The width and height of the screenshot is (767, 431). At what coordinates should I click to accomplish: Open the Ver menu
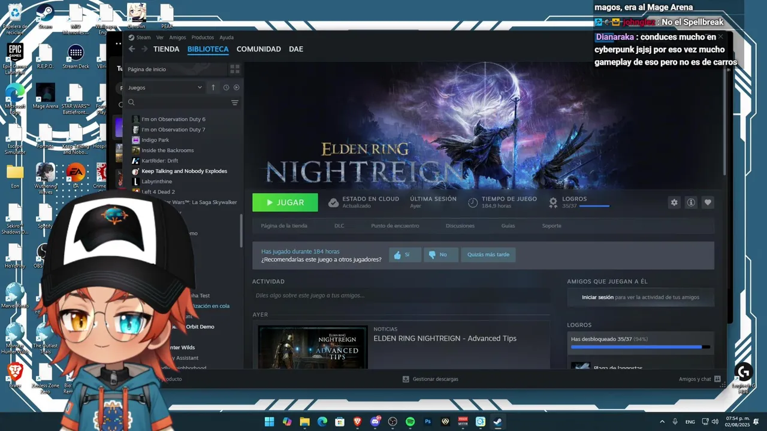(160, 37)
